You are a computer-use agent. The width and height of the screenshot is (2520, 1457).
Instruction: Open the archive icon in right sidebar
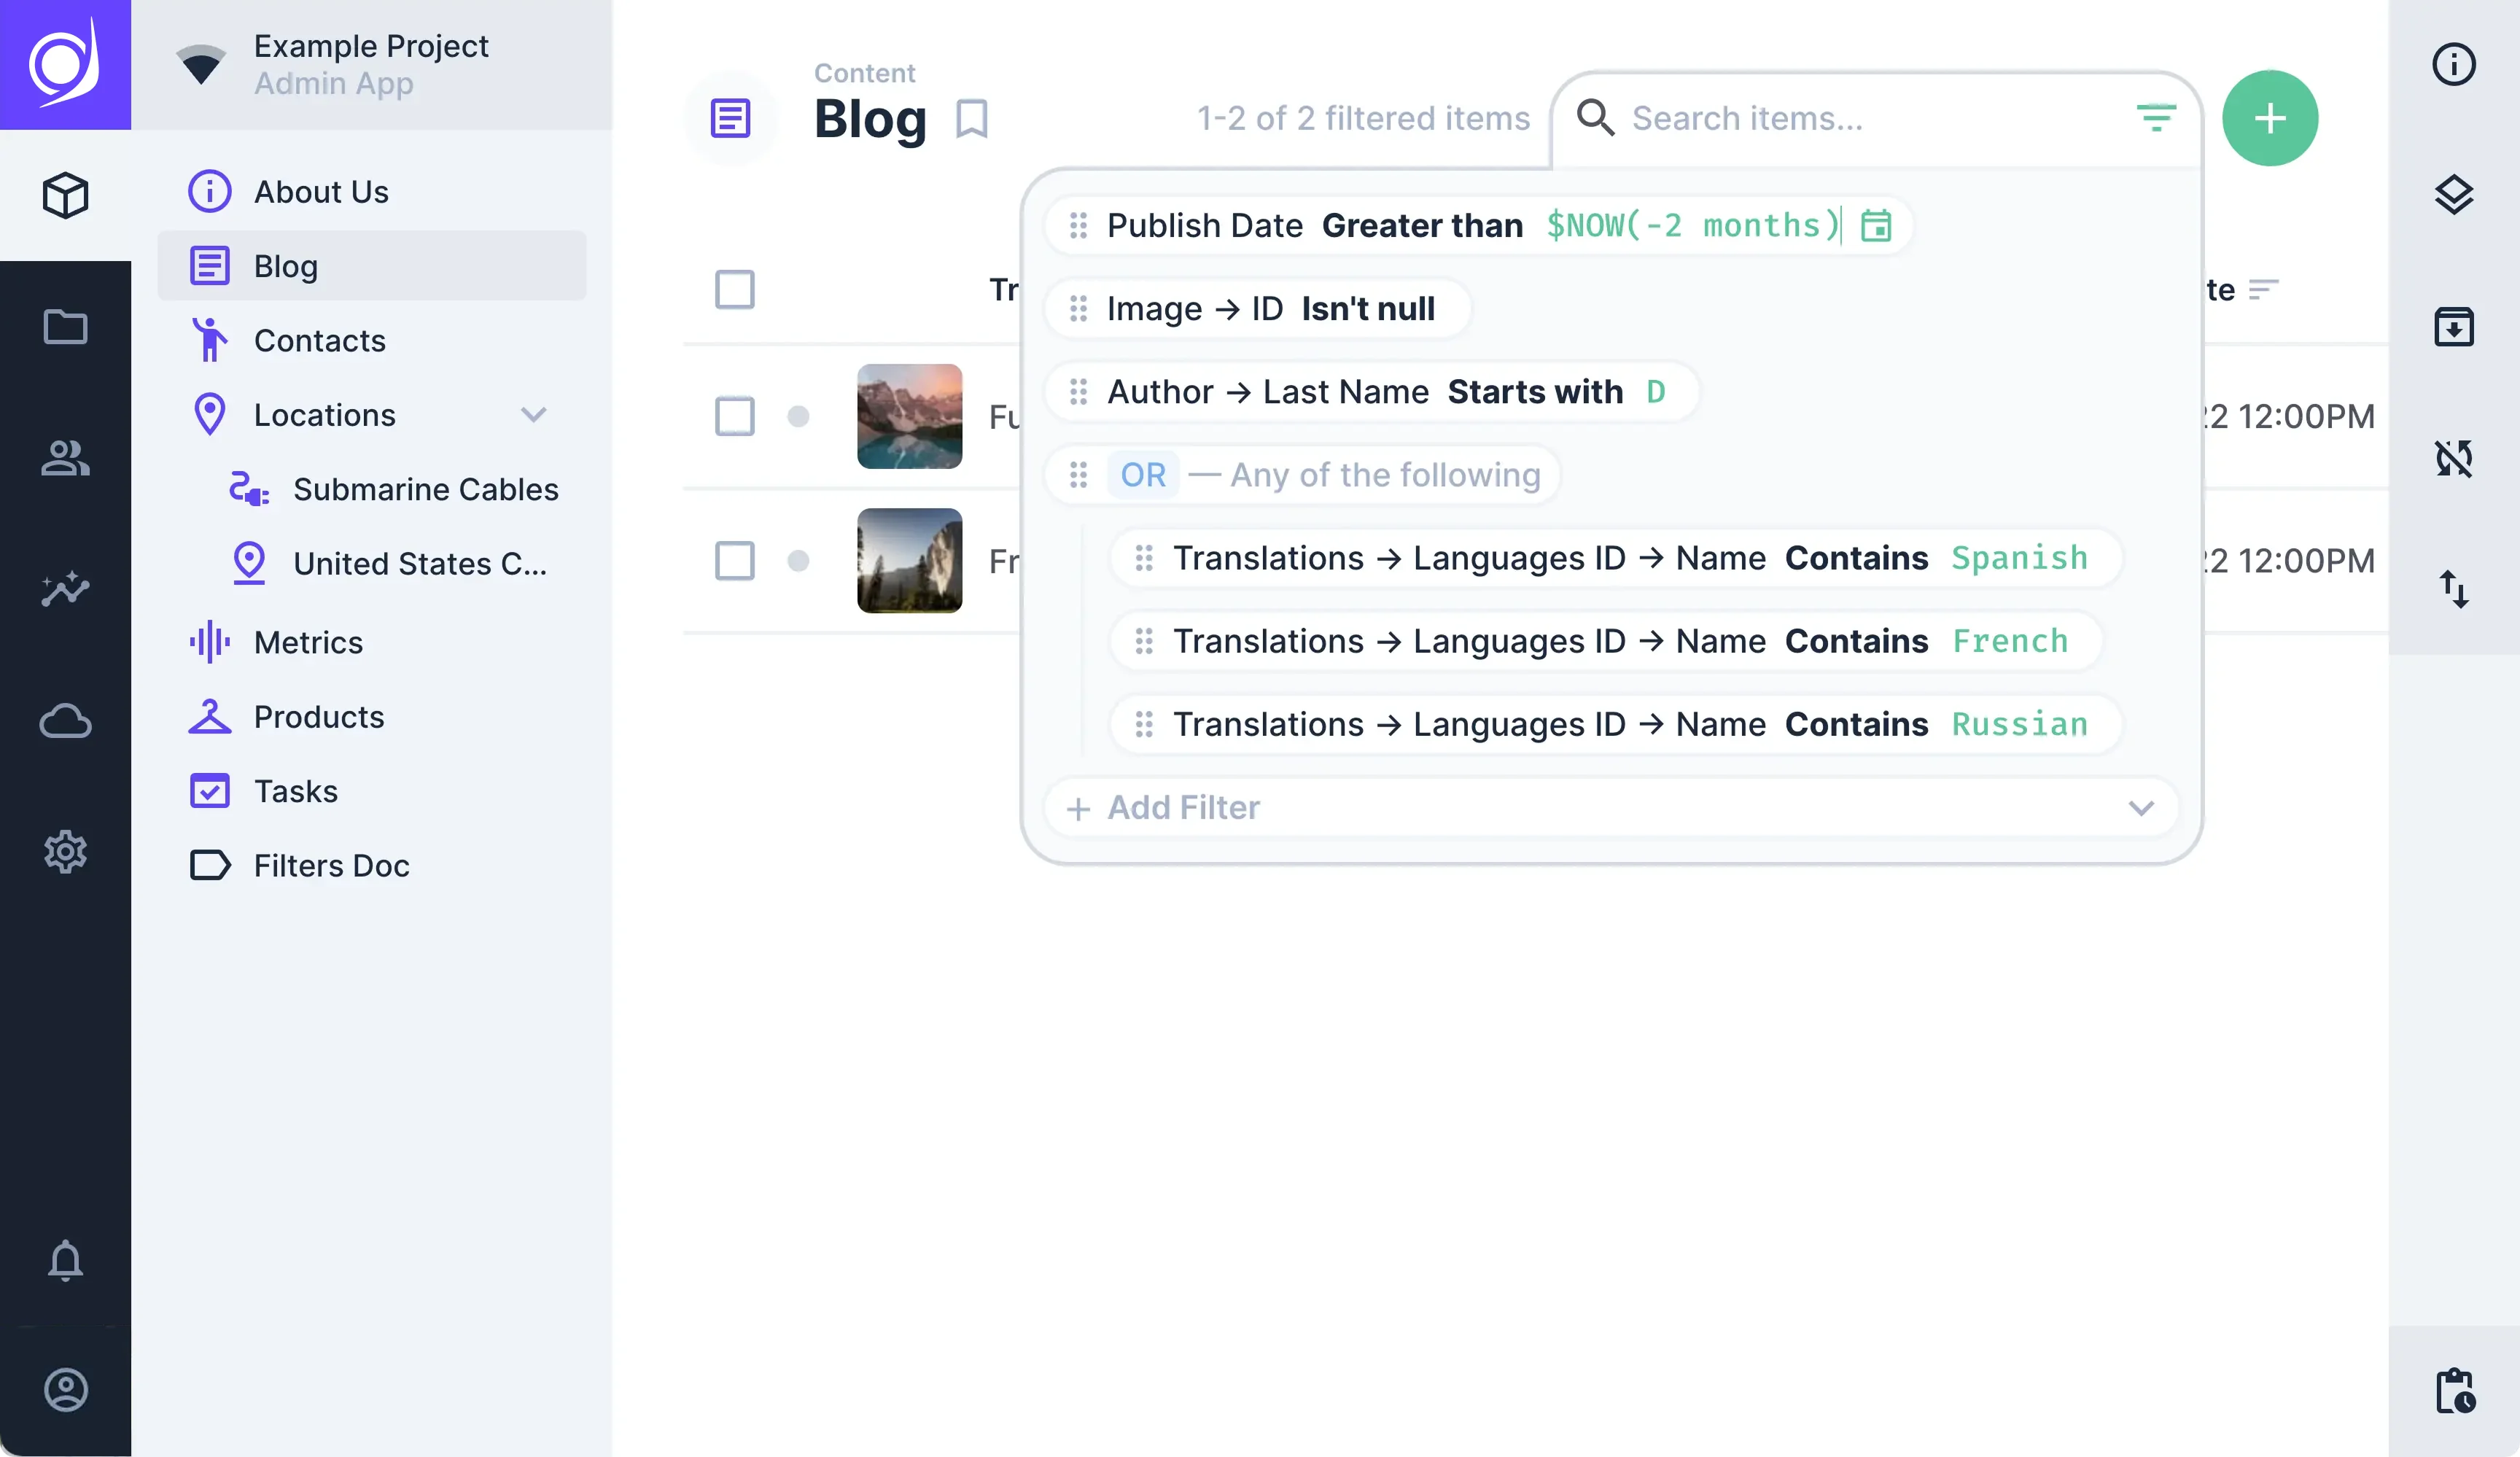(2453, 327)
